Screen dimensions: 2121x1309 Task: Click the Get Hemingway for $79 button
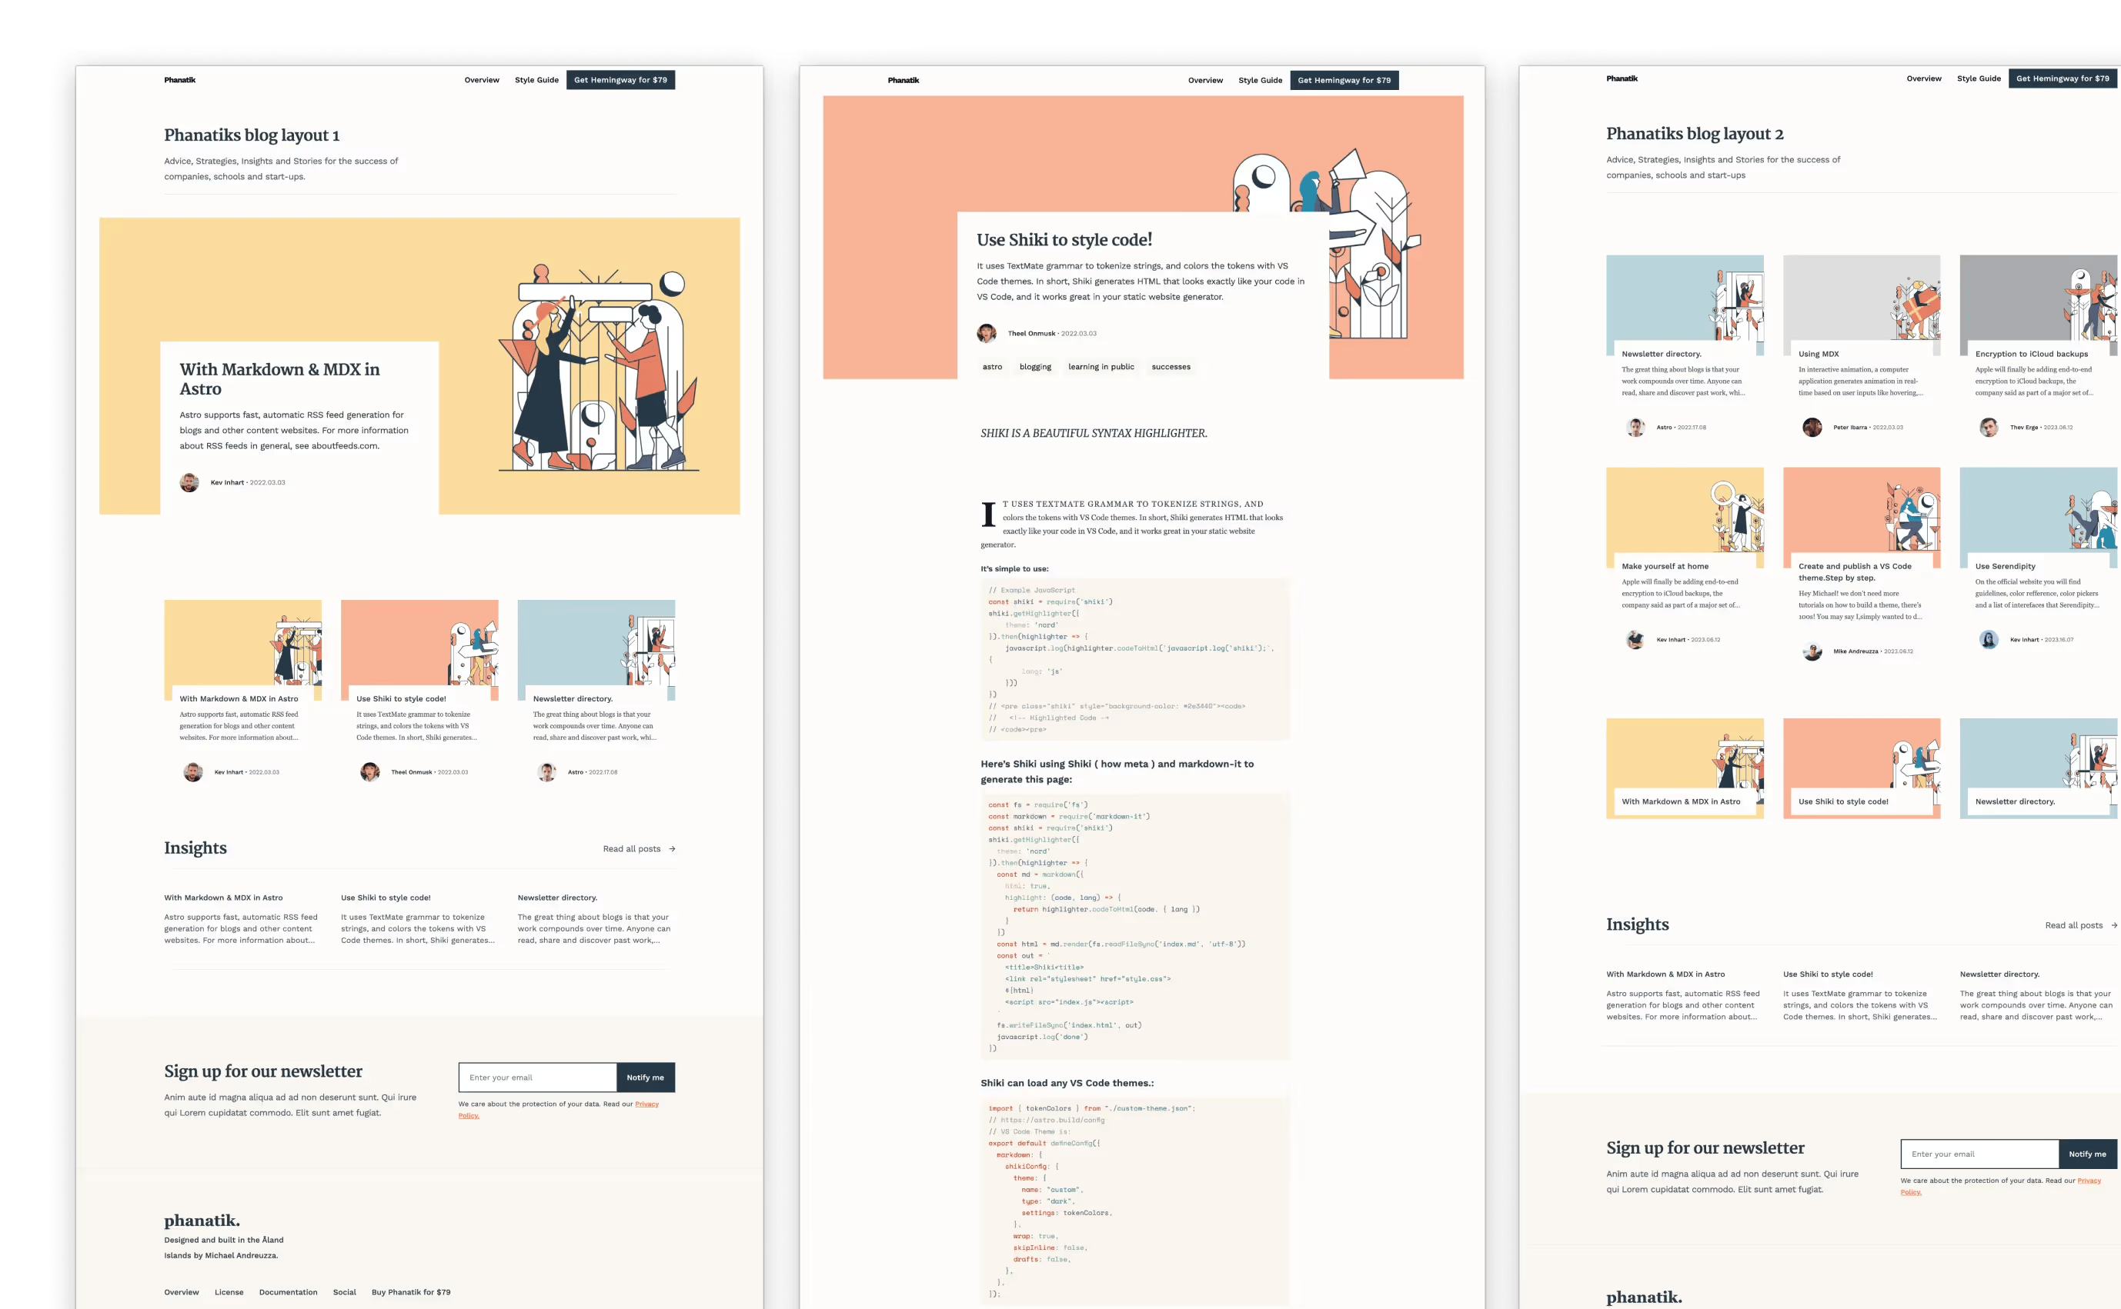621,80
